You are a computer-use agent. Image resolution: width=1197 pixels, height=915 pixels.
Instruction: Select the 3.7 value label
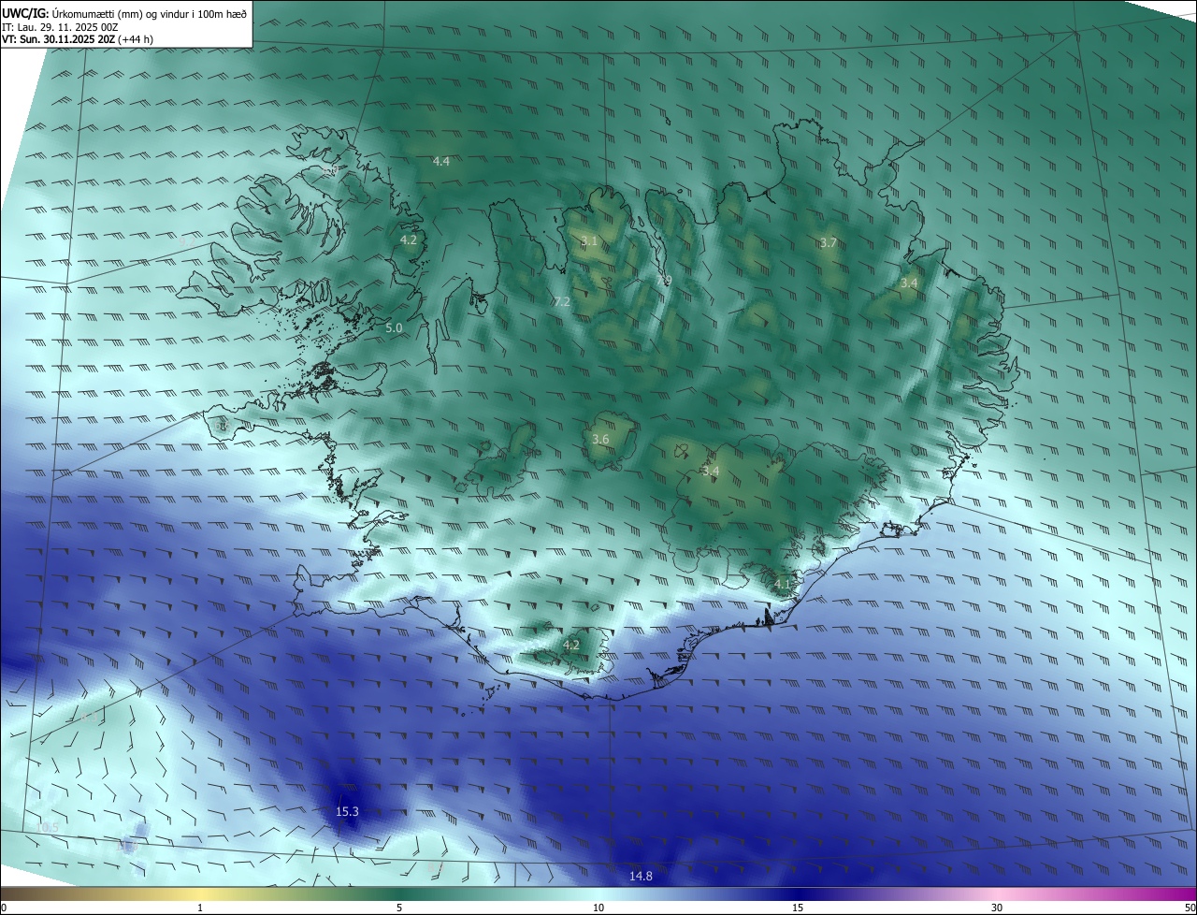click(x=829, y=242)
